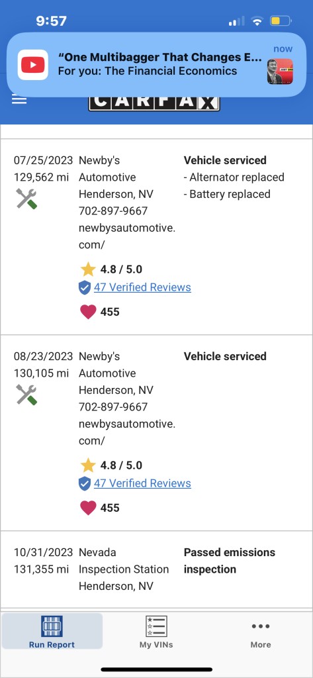Tap wrench icon on 08/23/2023 service record
This screenshot has width=313, height=678.
(x=27, y=395)
